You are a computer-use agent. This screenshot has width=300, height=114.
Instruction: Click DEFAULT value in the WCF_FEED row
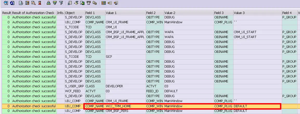coord(189,91)
